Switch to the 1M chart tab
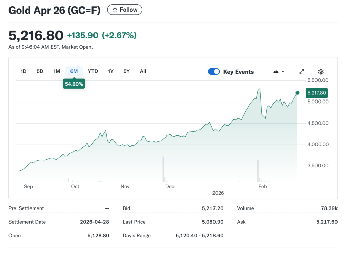The width and height of the screenshot is (347, 254). 57,71
